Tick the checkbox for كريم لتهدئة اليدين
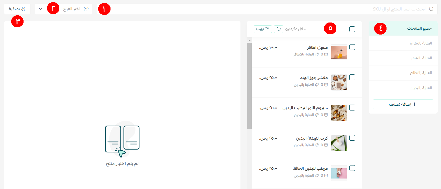The width and height of the screenshot is (441, 189). click(352, 138)
